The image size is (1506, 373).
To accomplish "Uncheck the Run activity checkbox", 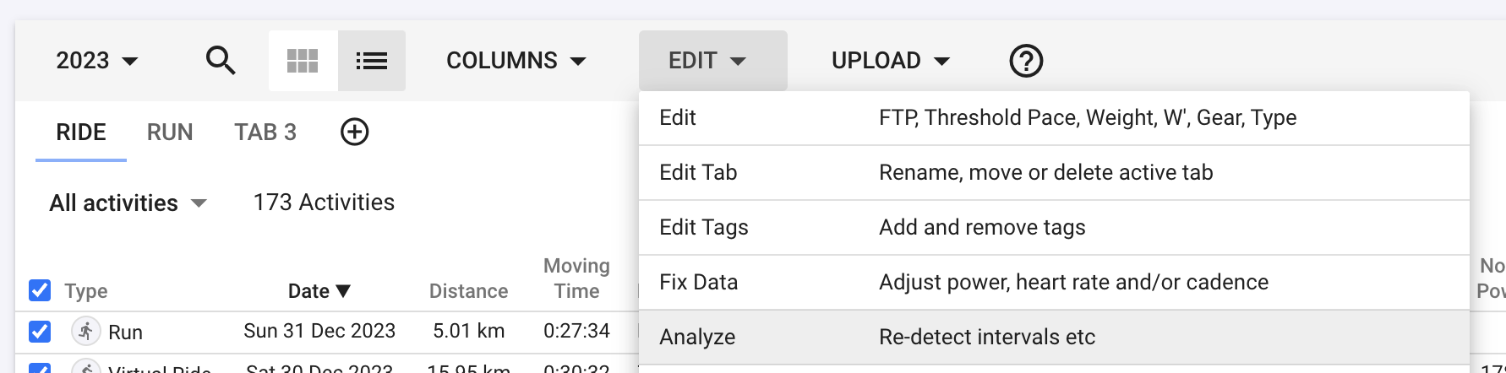I will (40, 332).
